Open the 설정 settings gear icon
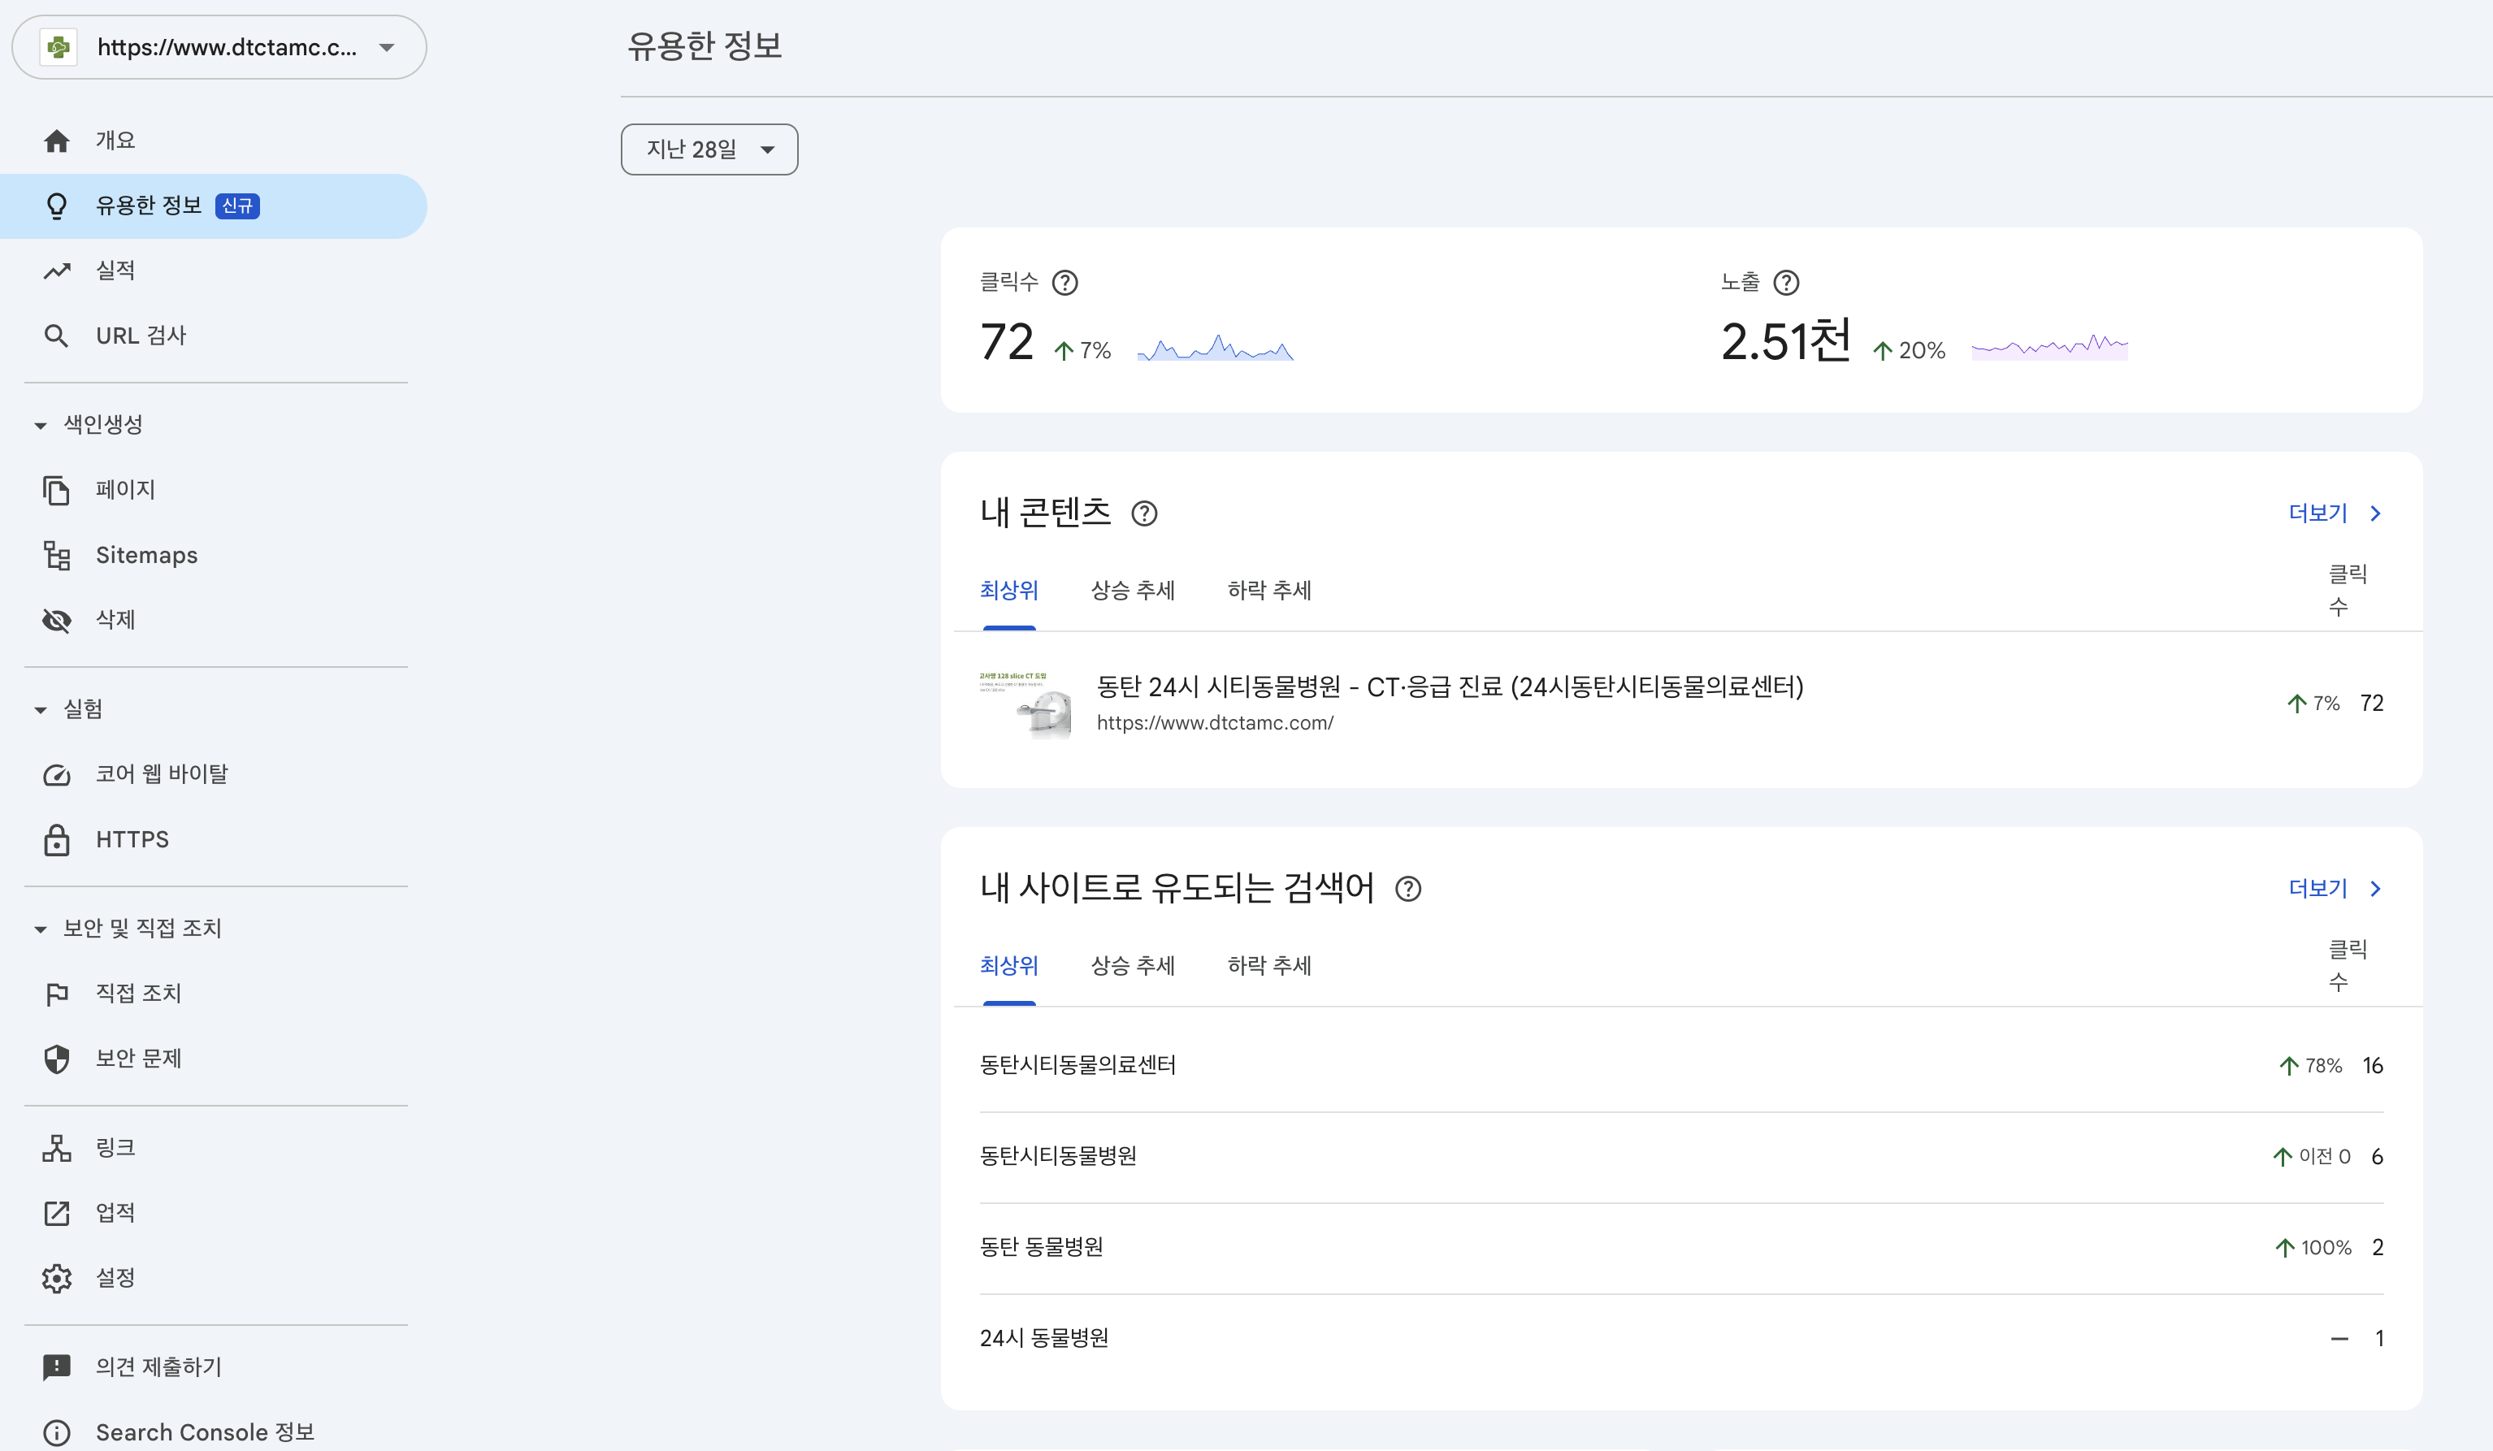 click(58, 1278)
